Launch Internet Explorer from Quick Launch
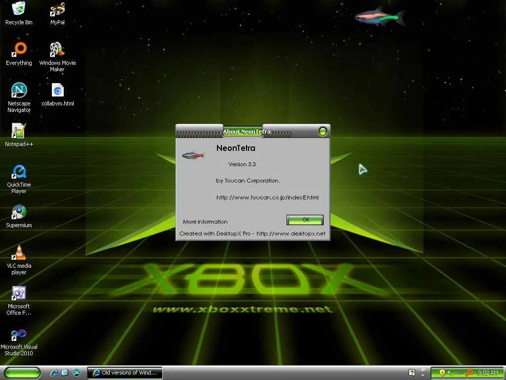Viewport: 506px width, 380px height. click(54, 373)
